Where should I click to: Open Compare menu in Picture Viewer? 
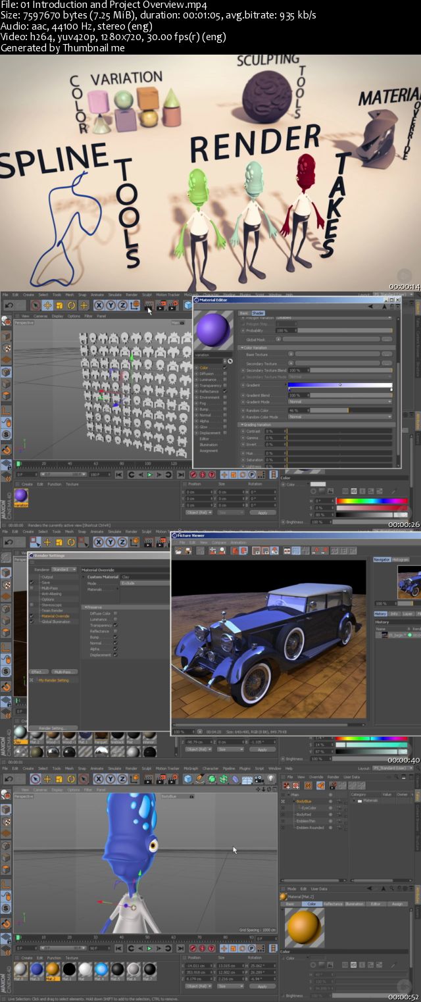pyautogui.click(x=219, y=543)
